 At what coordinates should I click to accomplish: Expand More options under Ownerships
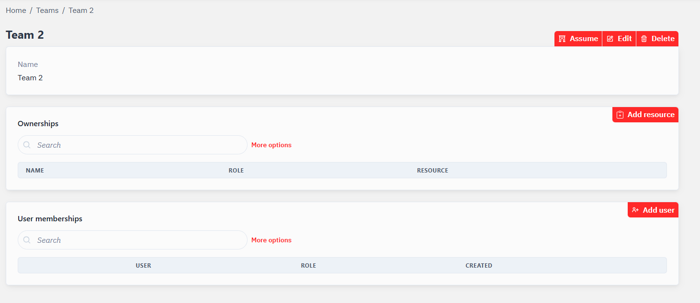tap(271, 145)
